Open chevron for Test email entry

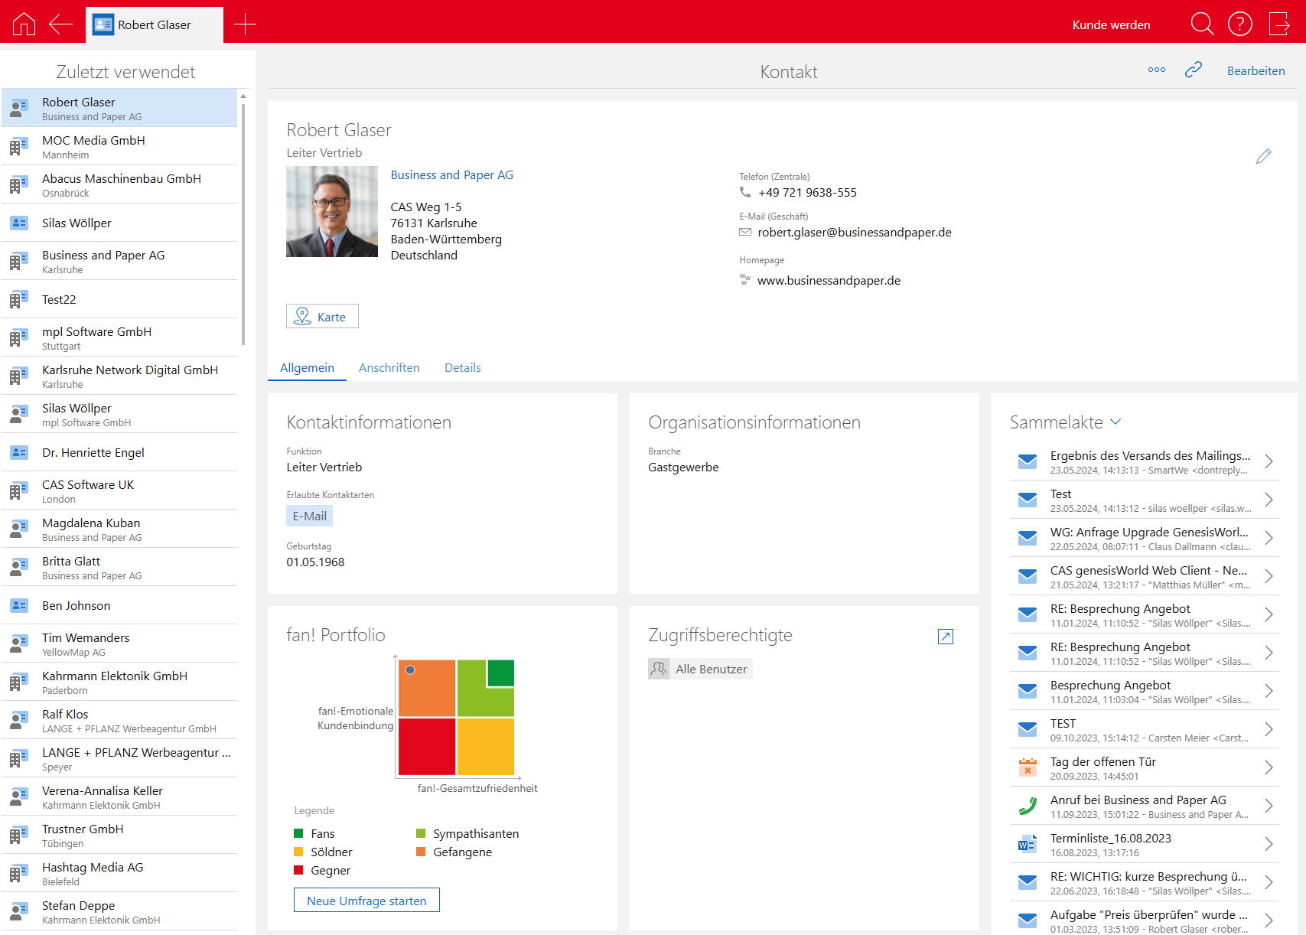tap(1269, 500)
